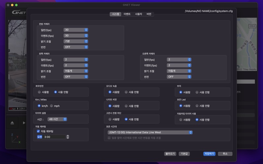The width and height of the screenshot is (263, 164).
Task: Click the 저장하기 button
Action: click(209, 154)
